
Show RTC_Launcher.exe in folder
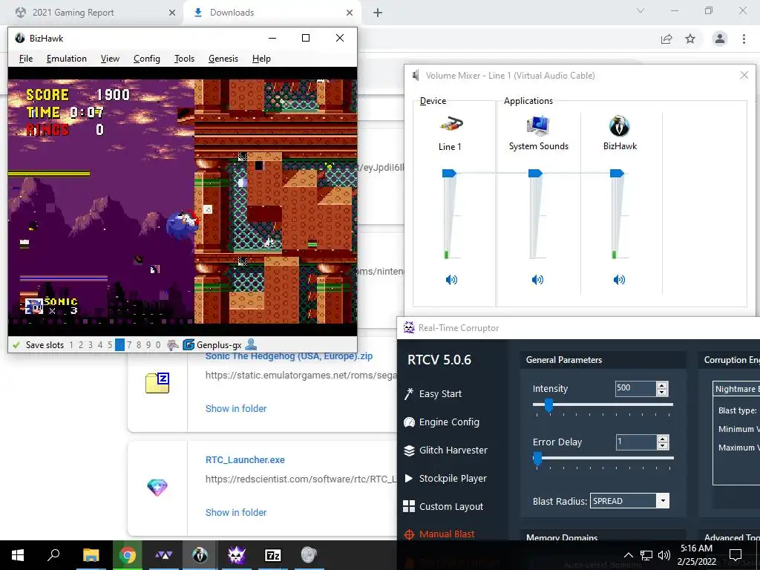(236, 512)
